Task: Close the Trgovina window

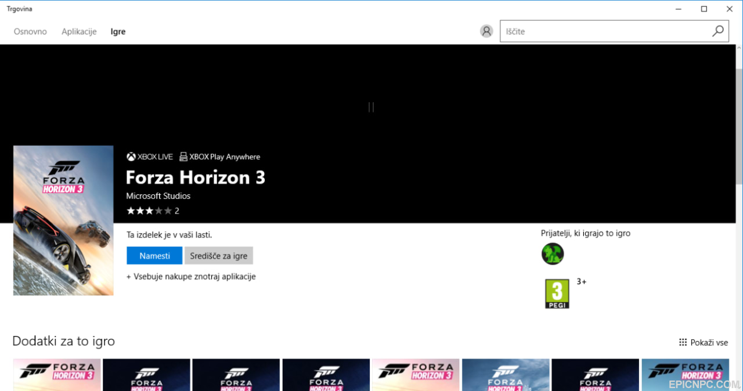Action: pyautogui.click(x=730, y=9)
